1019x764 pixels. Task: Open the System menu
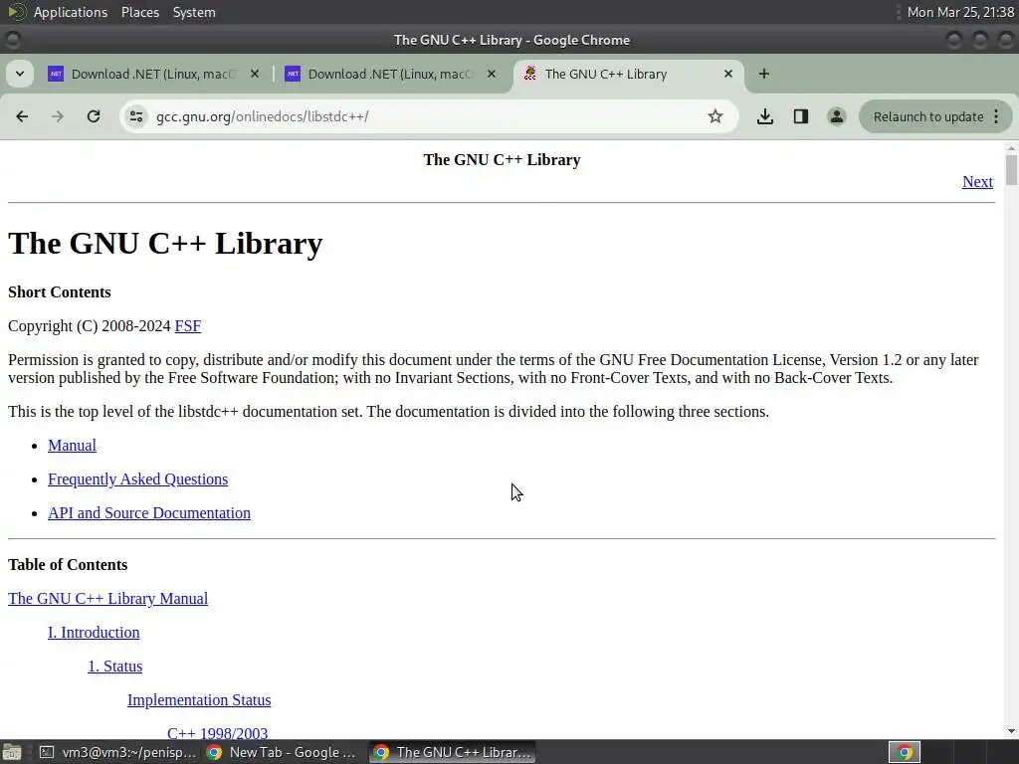tap(194, 12)
